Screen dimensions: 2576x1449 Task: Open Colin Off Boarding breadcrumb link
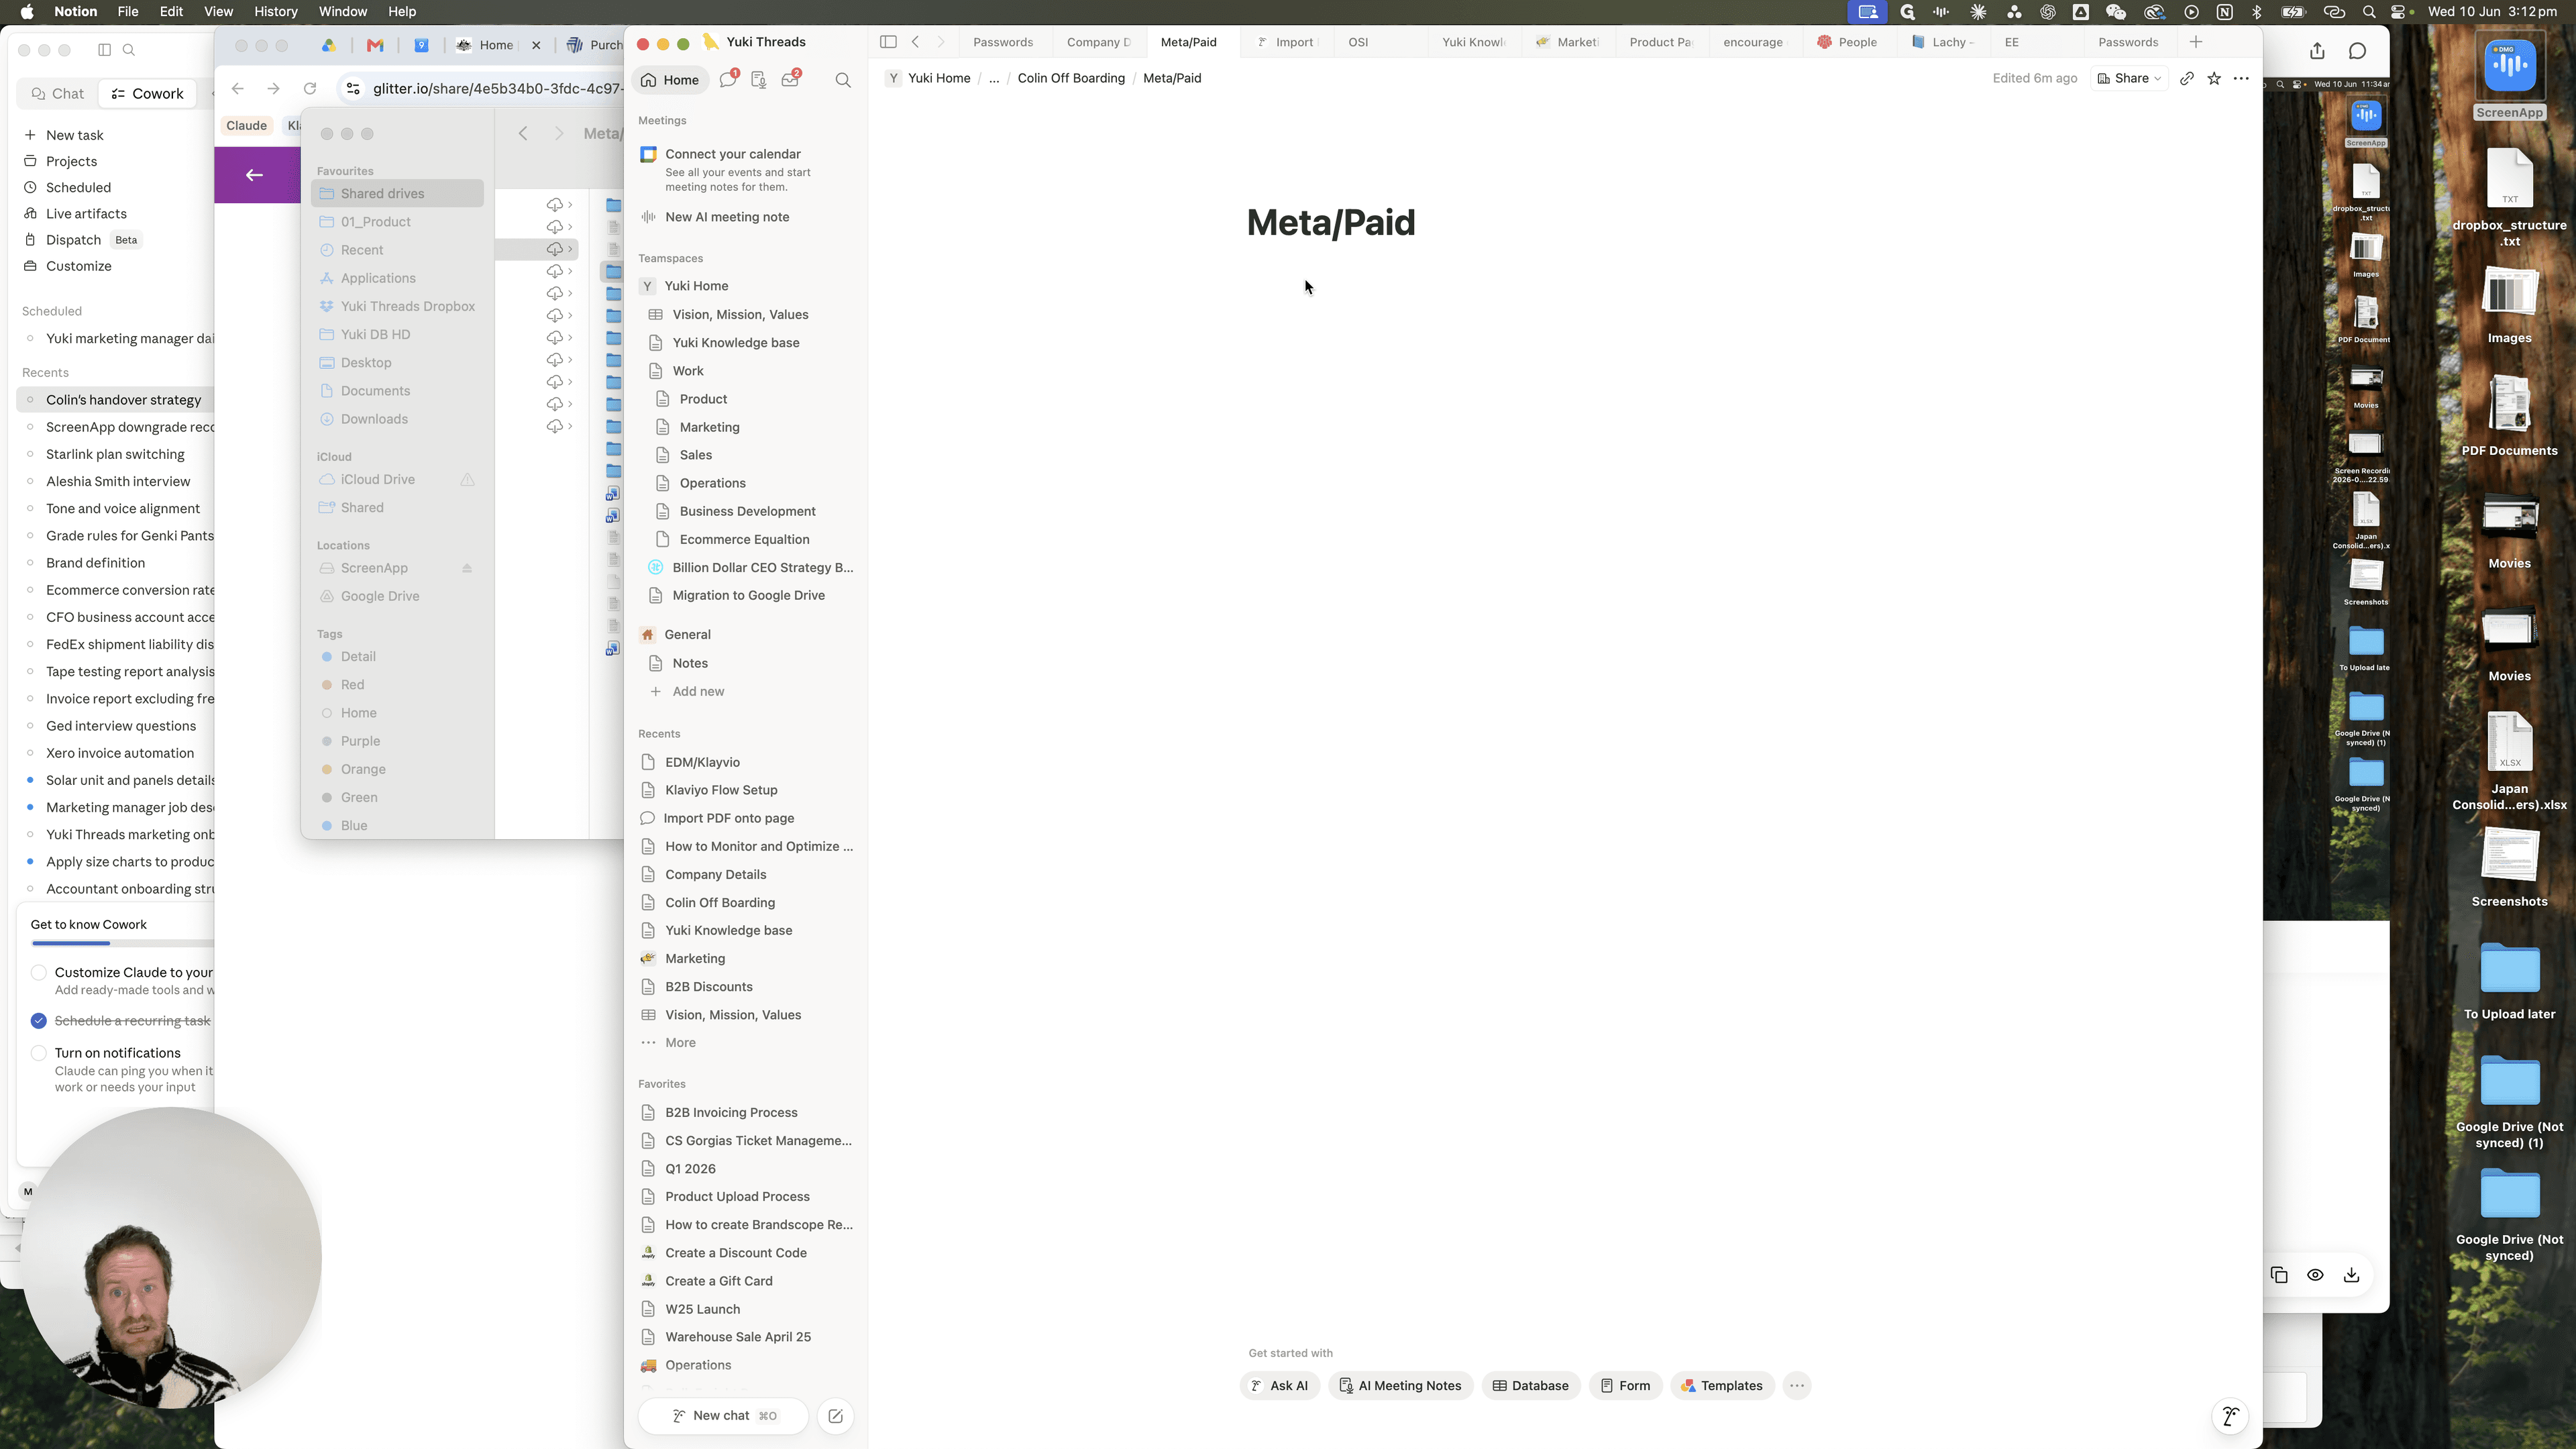(1071, 78)
